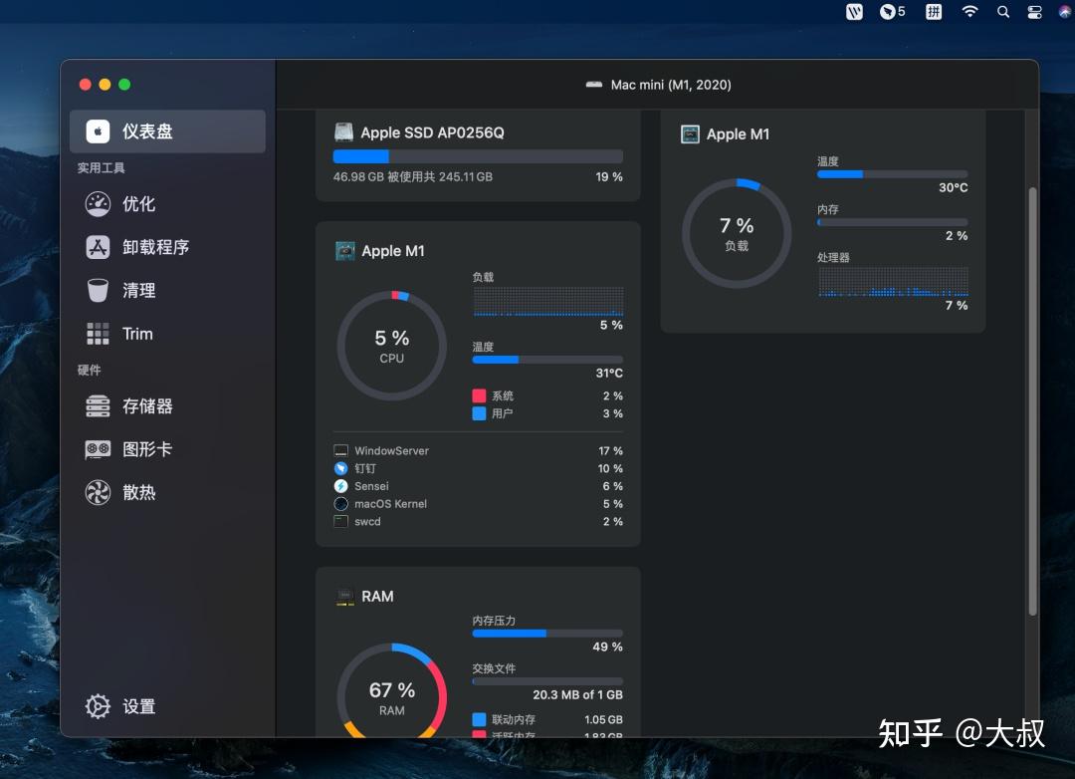Click the RAM module icon
The width and height of the screenshot is (1075, 779).
[x=344, y=597]
